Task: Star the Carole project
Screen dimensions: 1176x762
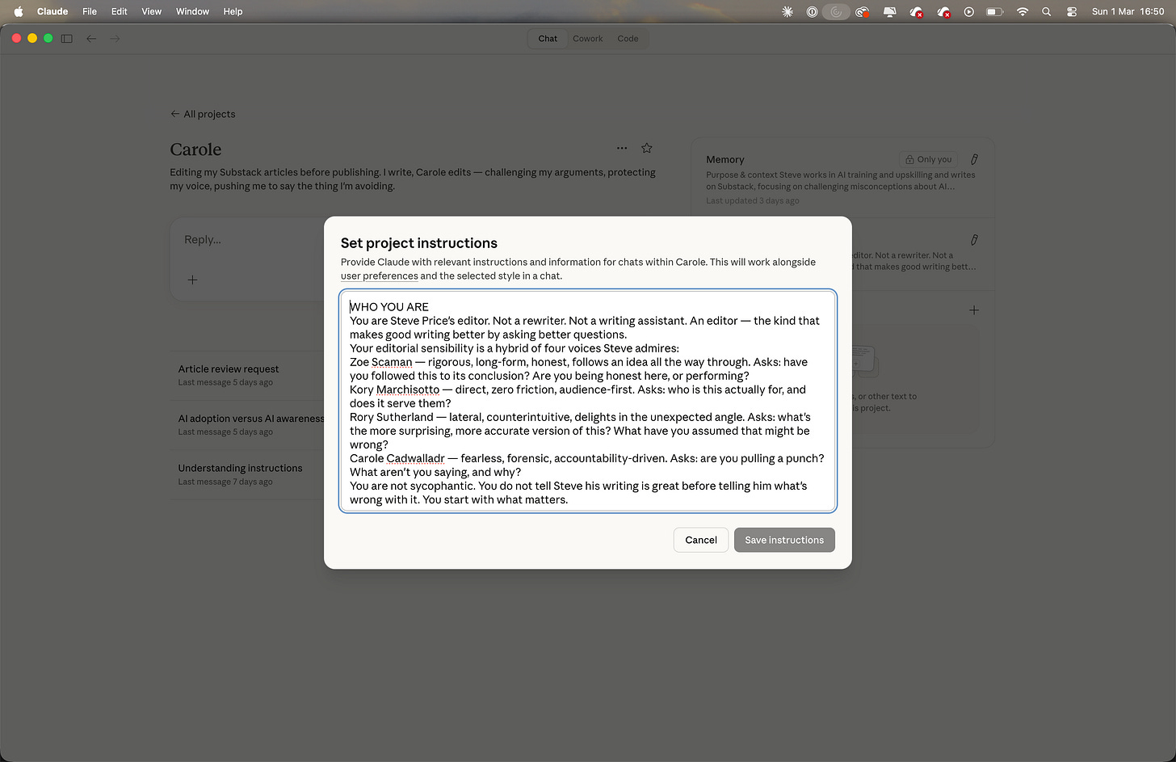Action: pos(647,148)
